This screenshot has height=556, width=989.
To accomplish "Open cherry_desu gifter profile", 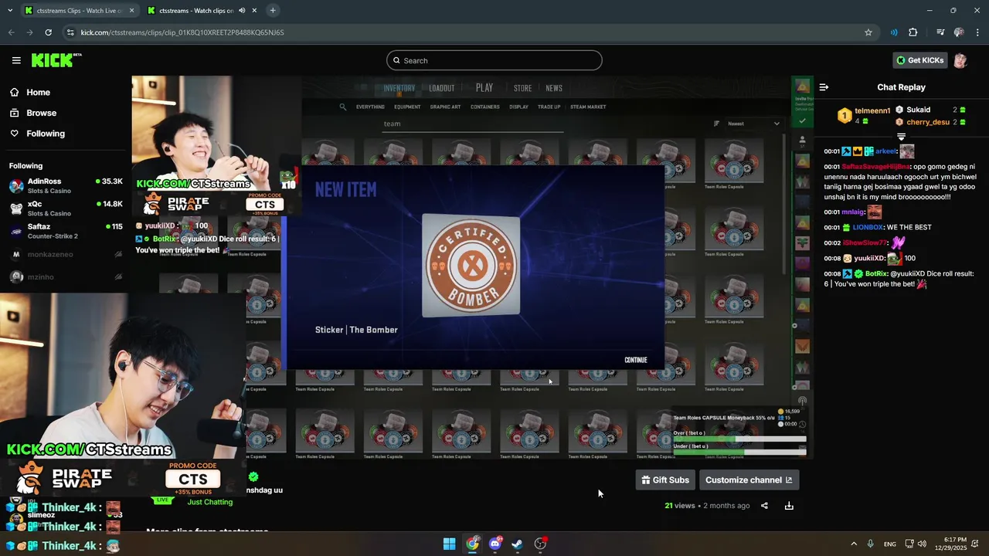I will (928, 122).
